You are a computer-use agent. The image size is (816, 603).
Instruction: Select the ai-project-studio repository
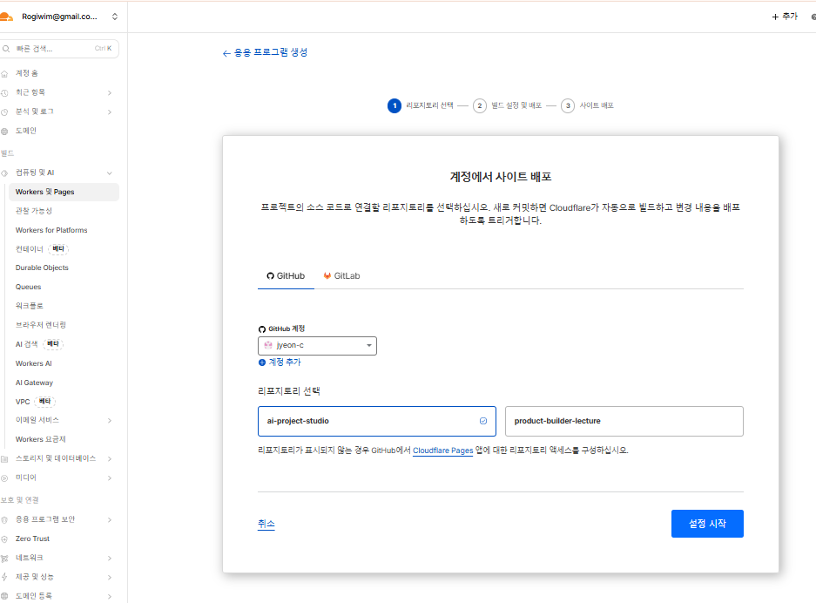pyautogui.click(x=377, y=421)
